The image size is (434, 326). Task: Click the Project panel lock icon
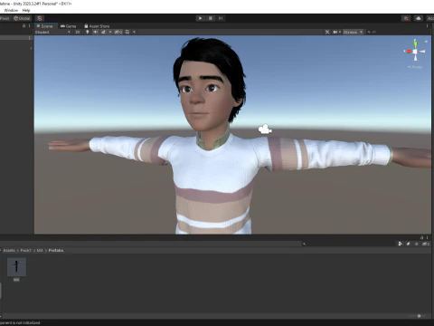[421, 237]
